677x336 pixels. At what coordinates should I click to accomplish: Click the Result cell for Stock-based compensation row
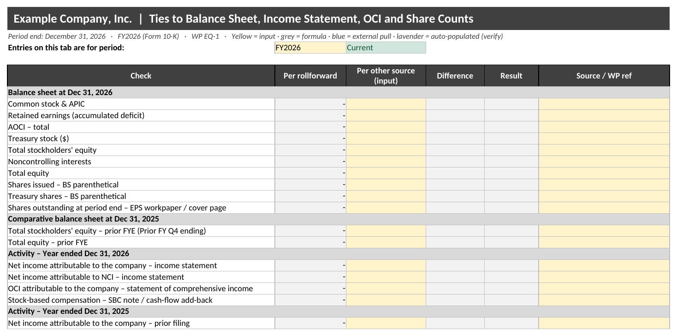(x=511, y=300)
